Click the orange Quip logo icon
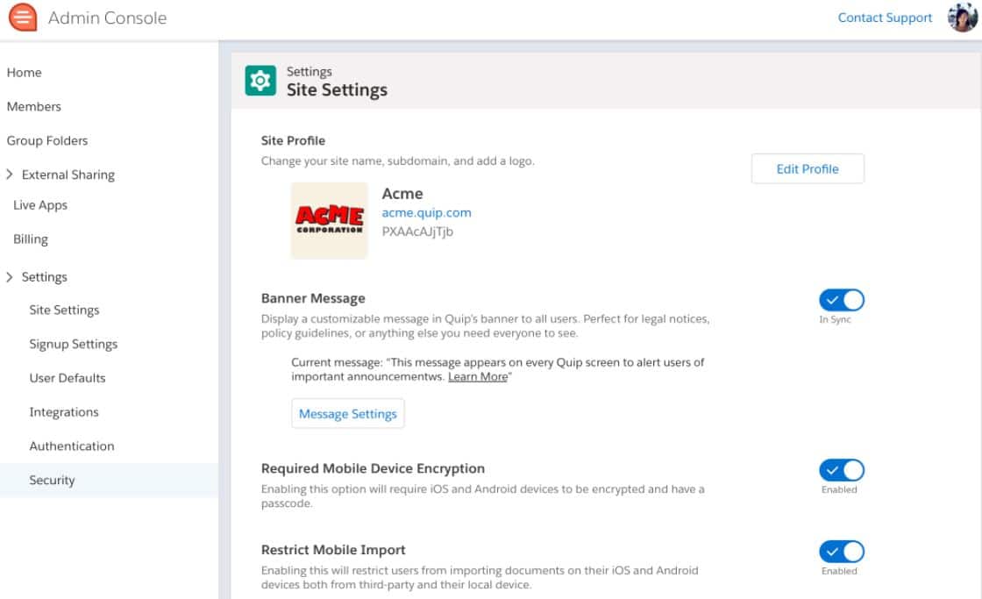 tap(23, 18)
